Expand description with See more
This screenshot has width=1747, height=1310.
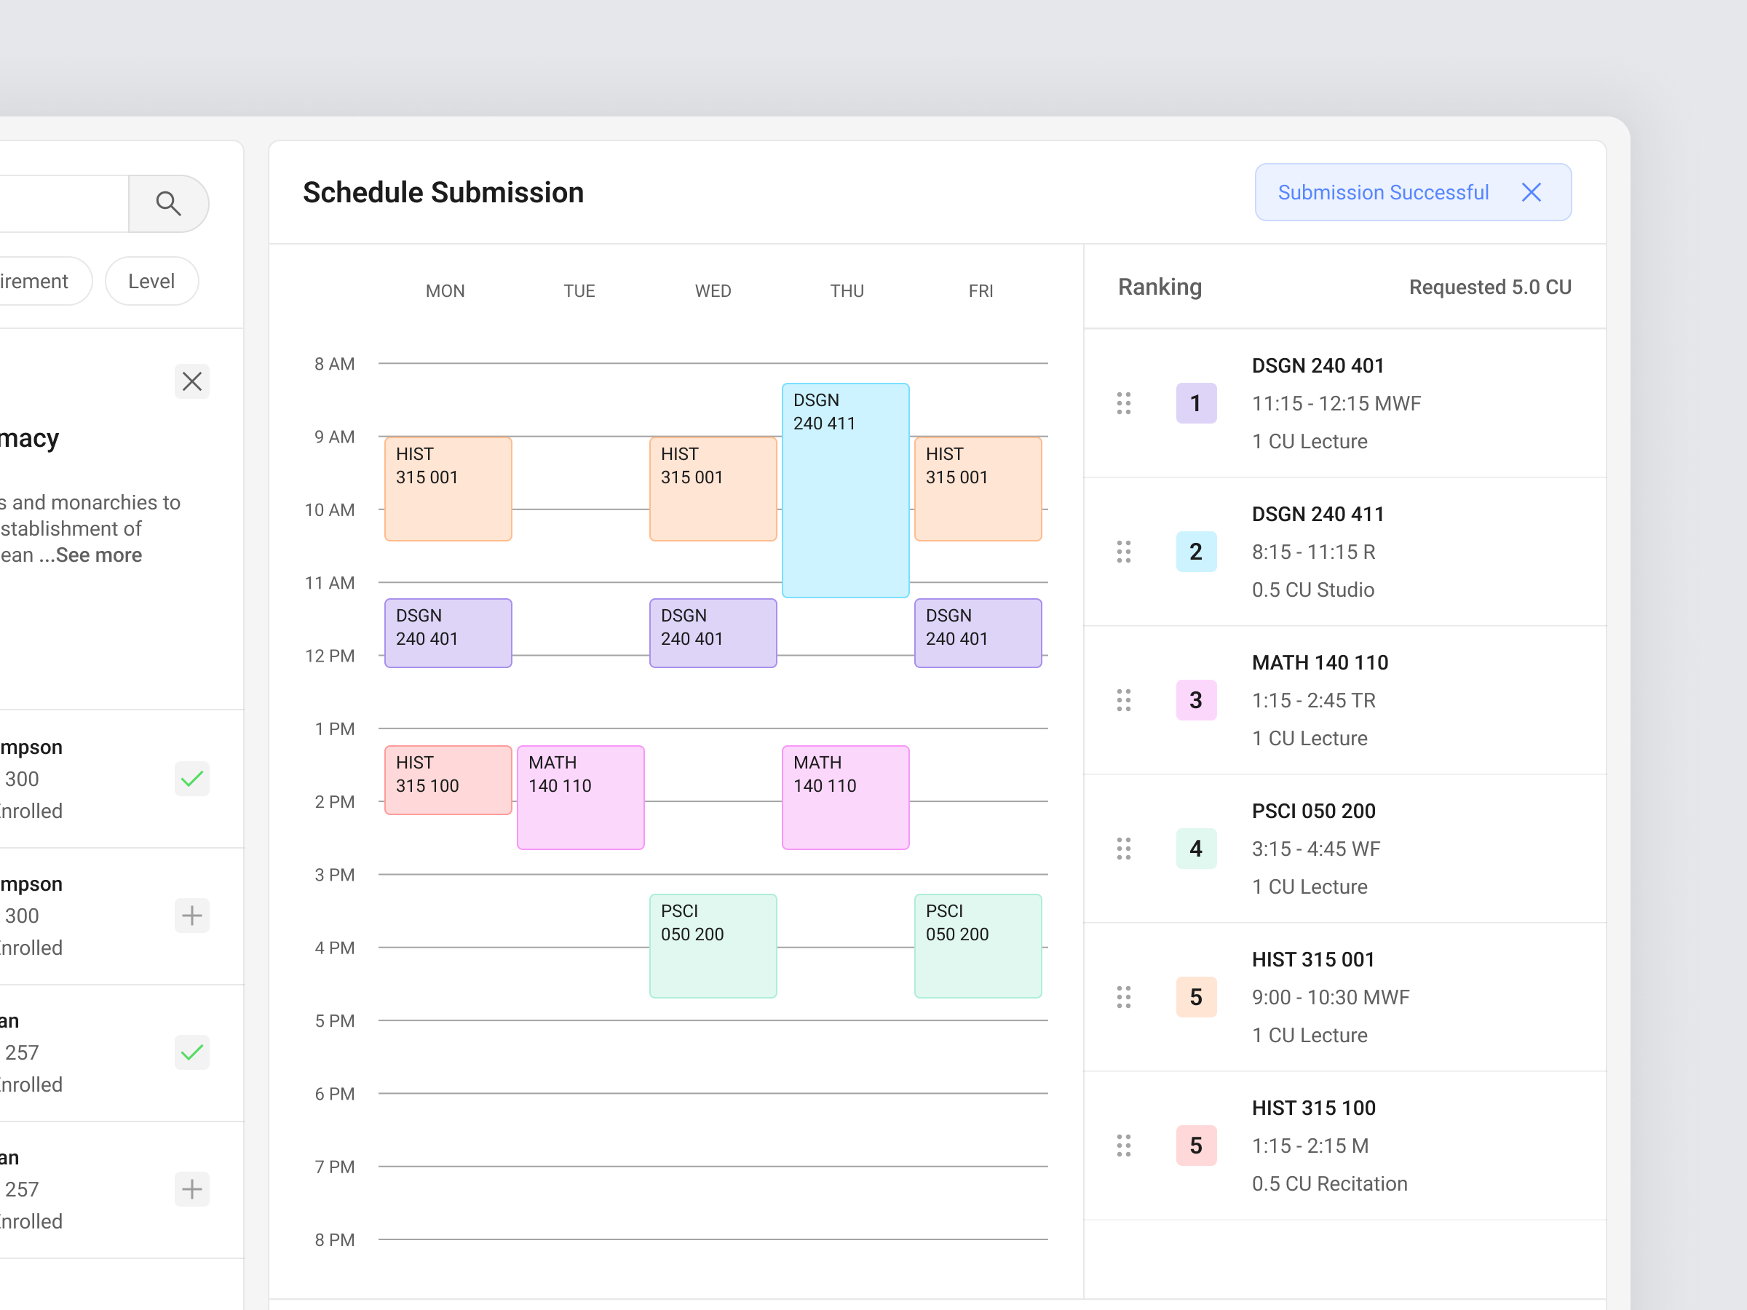(x=98, y=555)
